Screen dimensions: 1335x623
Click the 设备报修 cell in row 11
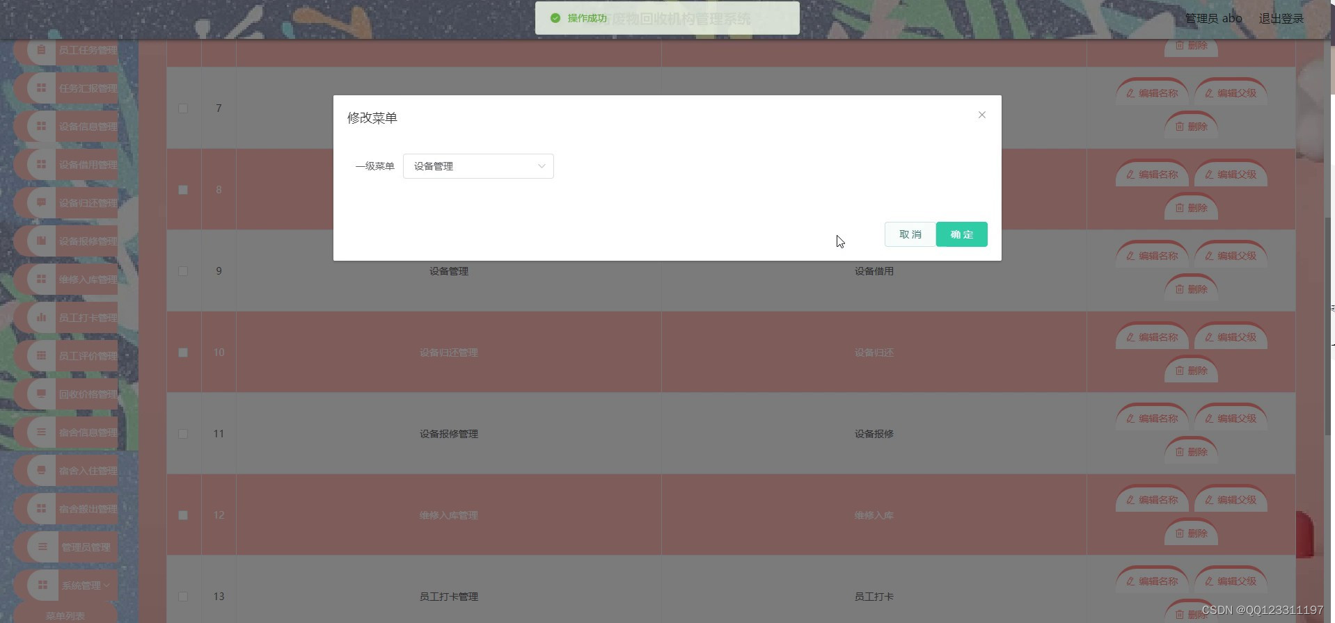[x=874, y=434]
